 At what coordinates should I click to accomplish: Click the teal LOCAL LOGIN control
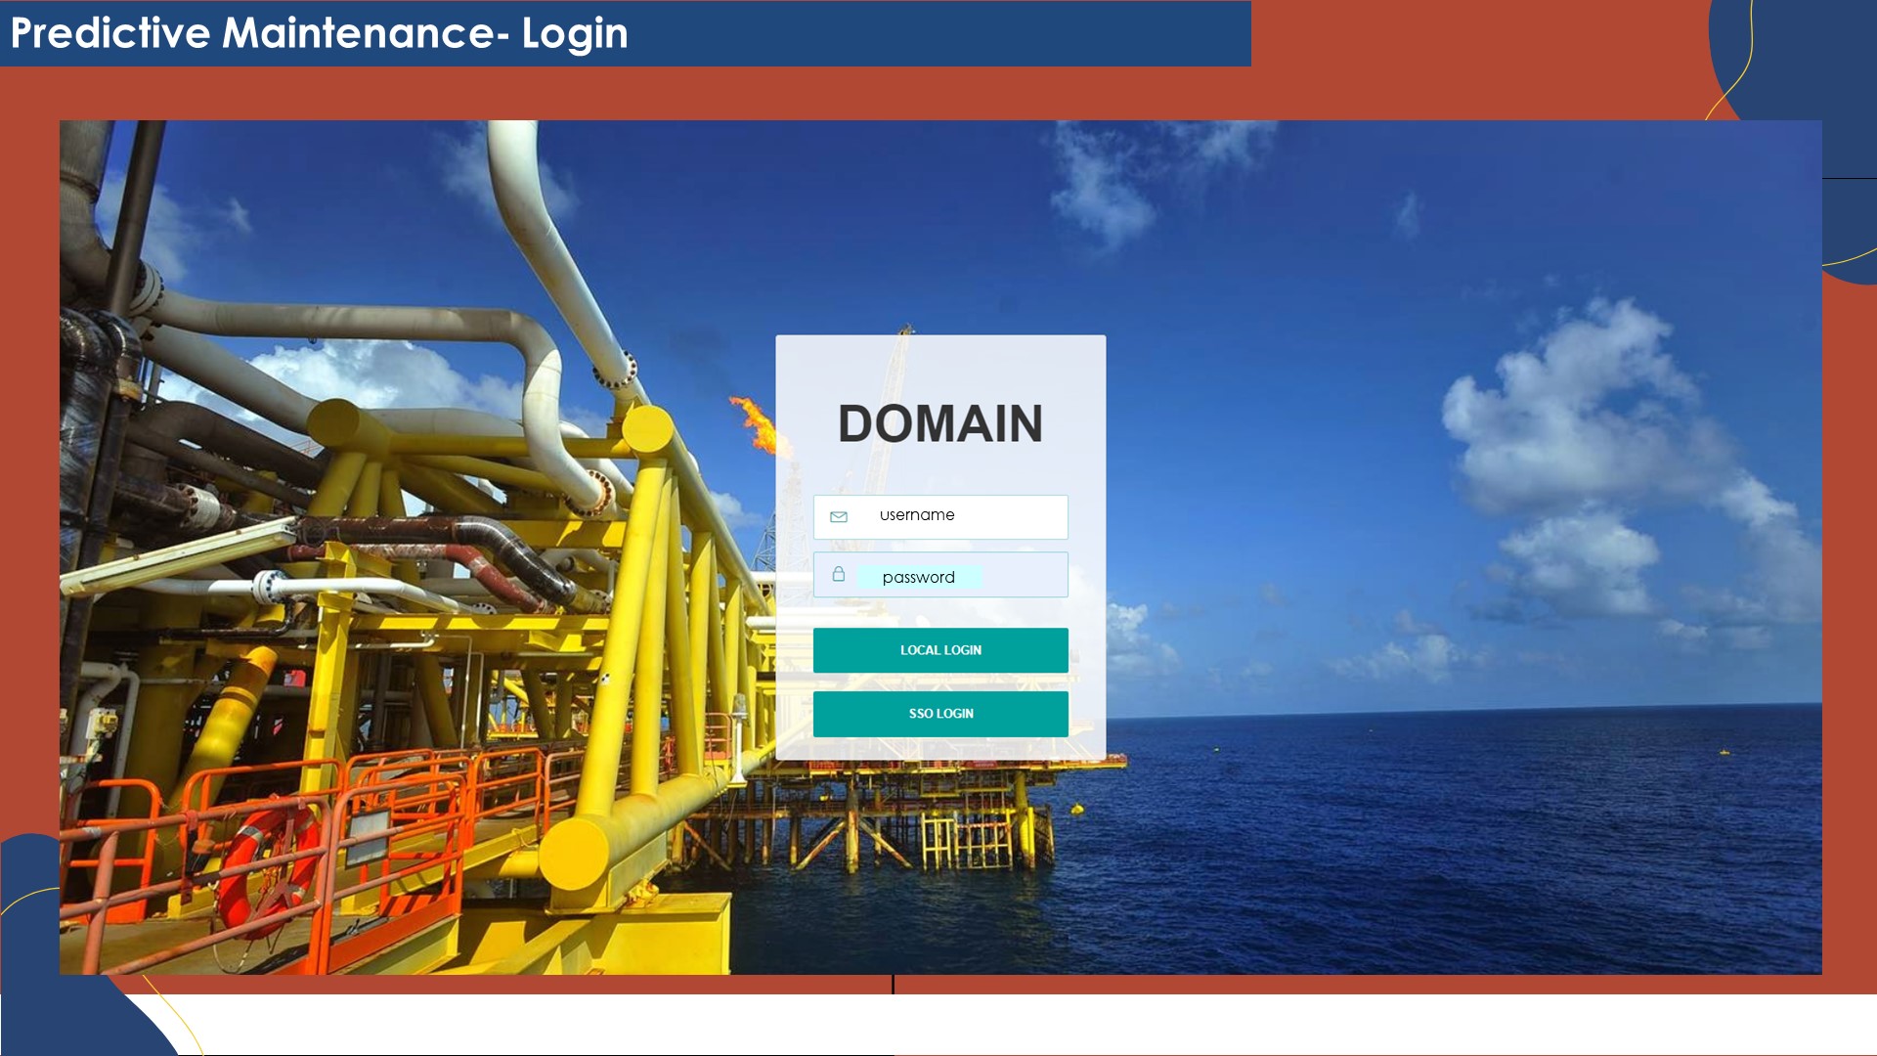point(939,650)
